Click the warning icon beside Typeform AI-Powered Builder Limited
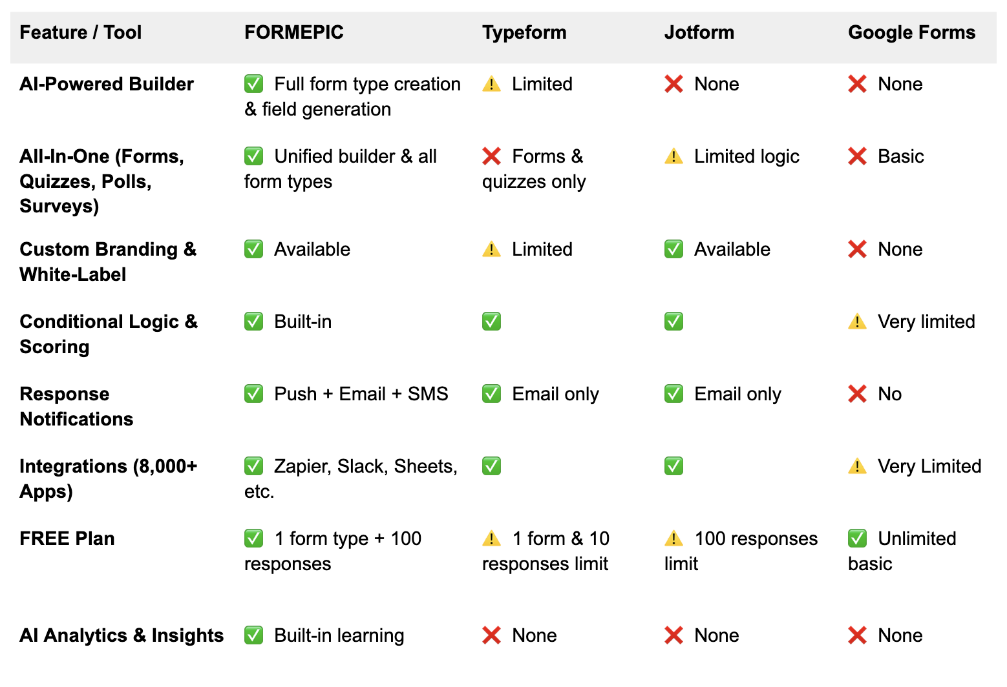This screenshot has width=1007, height=687. [x=491, y=84]
